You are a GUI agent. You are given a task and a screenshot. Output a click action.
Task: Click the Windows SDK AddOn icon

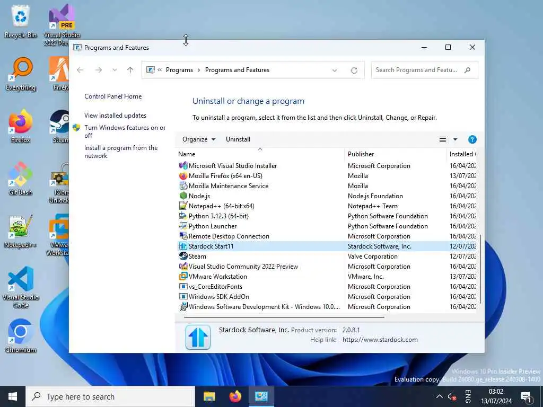[x=183, y=297]
